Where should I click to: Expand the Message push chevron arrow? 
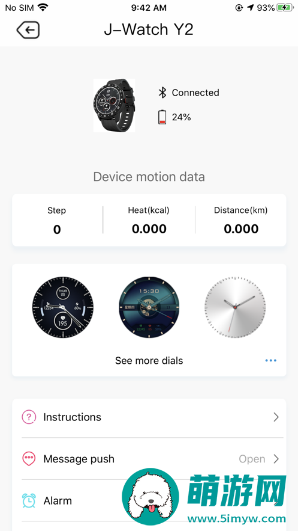pyautogui.click(x=276, y=459)
